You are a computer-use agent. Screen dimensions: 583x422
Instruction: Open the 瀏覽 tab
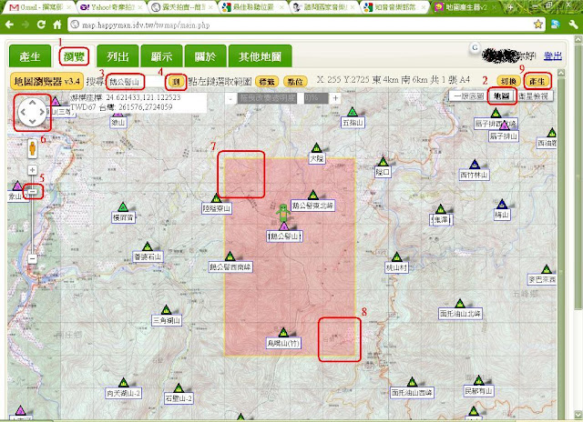[74, 56]
